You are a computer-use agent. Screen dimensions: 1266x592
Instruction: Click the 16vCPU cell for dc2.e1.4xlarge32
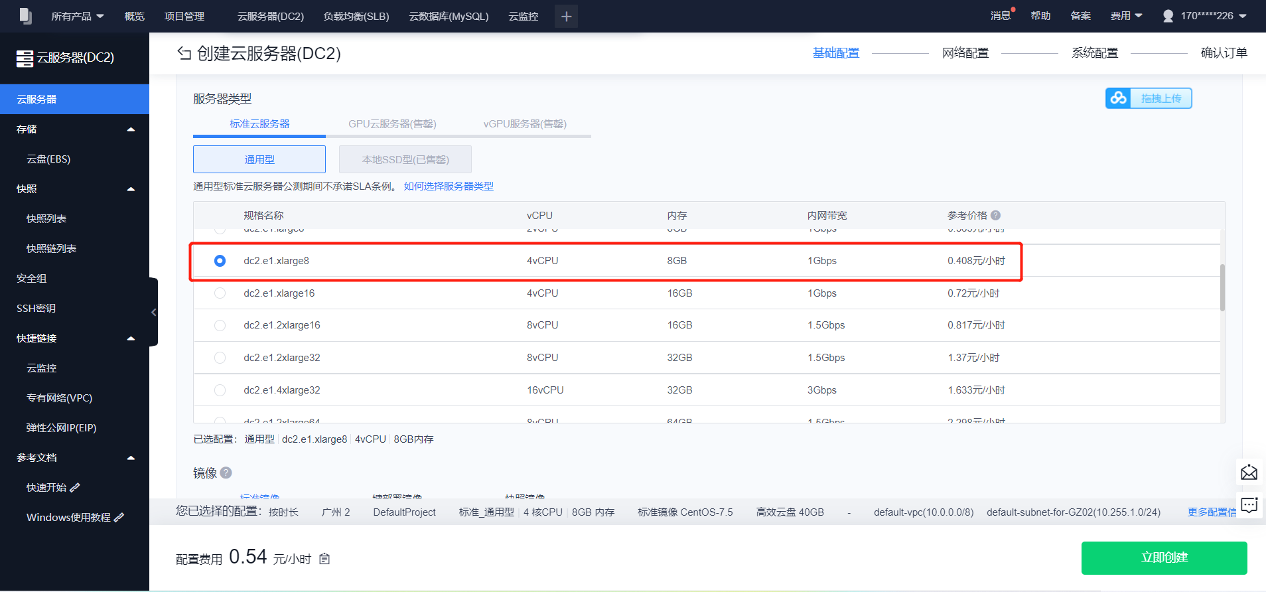click(x=545, y=390)
